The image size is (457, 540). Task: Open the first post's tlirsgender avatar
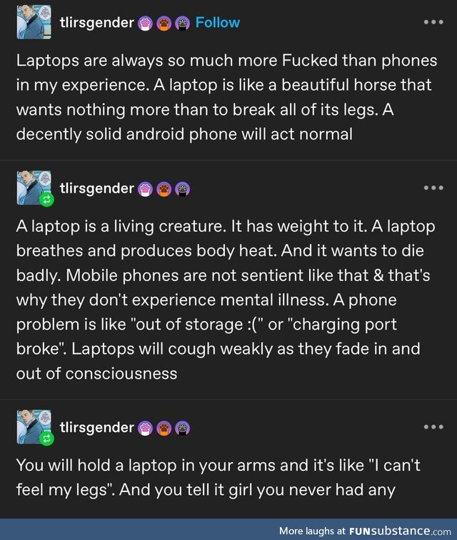click(x=34, y=22)
